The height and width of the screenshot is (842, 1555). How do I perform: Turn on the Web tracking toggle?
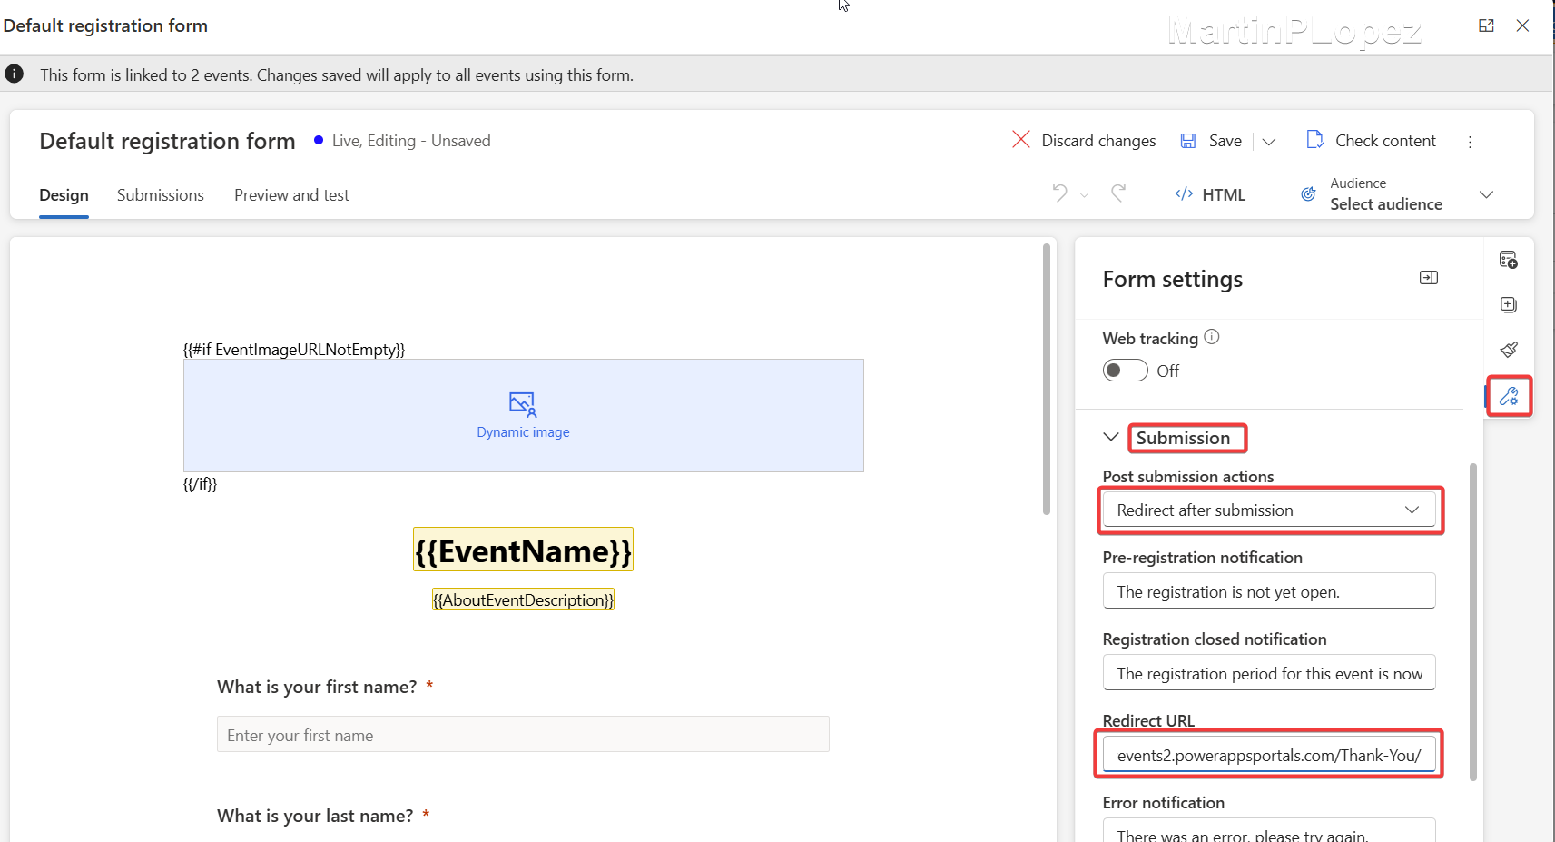point(1125,370)
